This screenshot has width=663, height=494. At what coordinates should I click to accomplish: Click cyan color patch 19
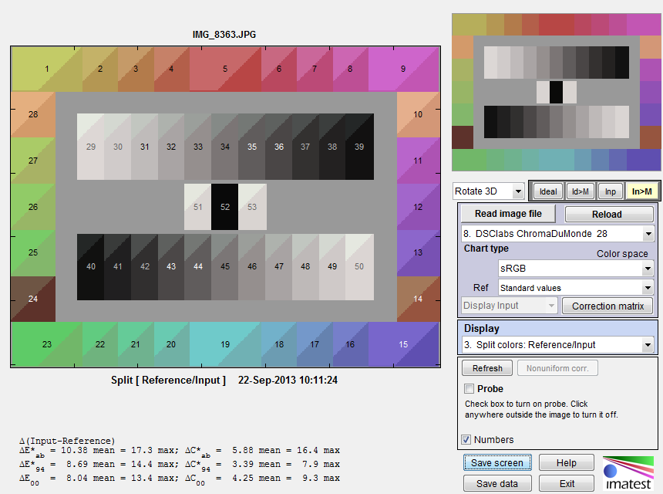225,344
